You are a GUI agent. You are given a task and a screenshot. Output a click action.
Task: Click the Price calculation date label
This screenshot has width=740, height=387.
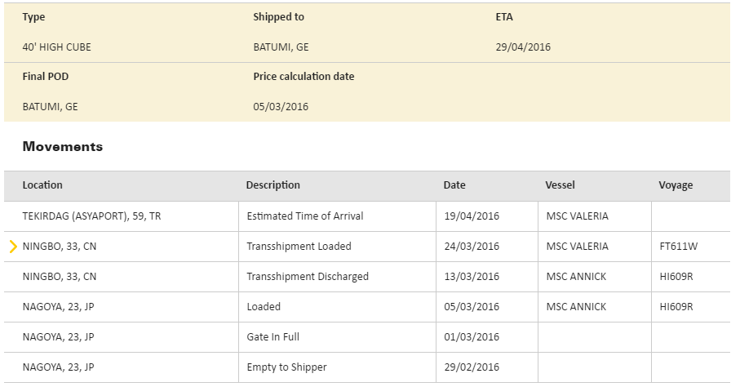pyautogui.click(x=304, y=77)
